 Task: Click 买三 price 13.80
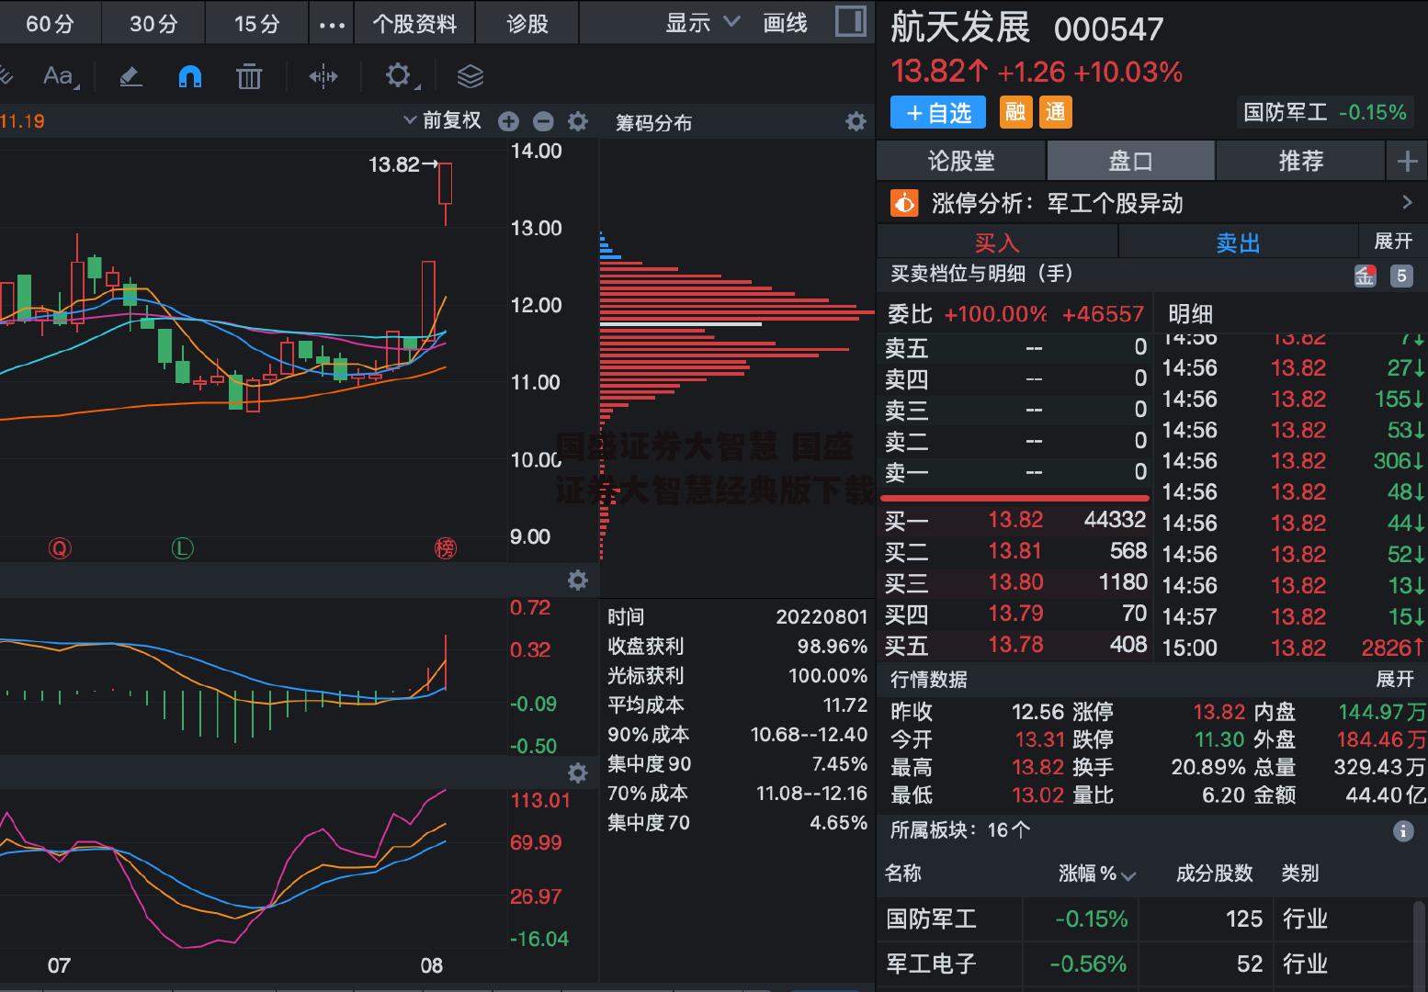click(1015, 582)
